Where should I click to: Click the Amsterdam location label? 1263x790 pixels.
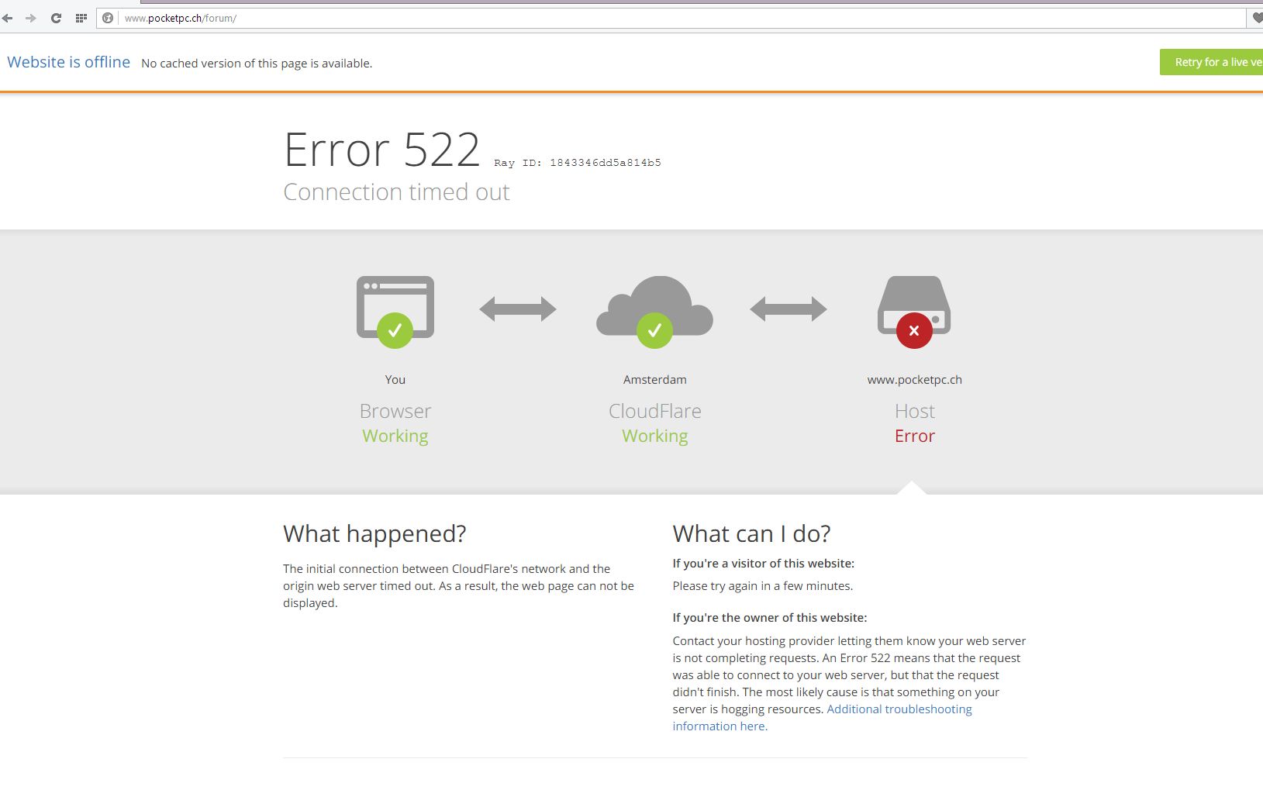(x=655, y=380)
